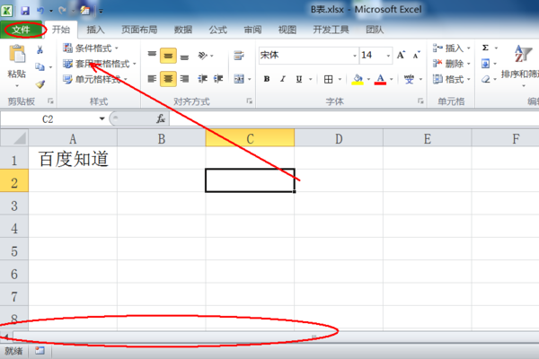The width and height of the screenshot is (539, 359).
Task: Toggle top vertical alignment
Action: click(152, 56)
